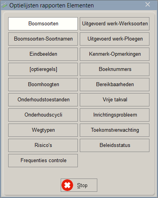Image resolution: width=158 pixels, height=198 pixels.
Task: Select the [optieregels] button
Action: (43, 69)
